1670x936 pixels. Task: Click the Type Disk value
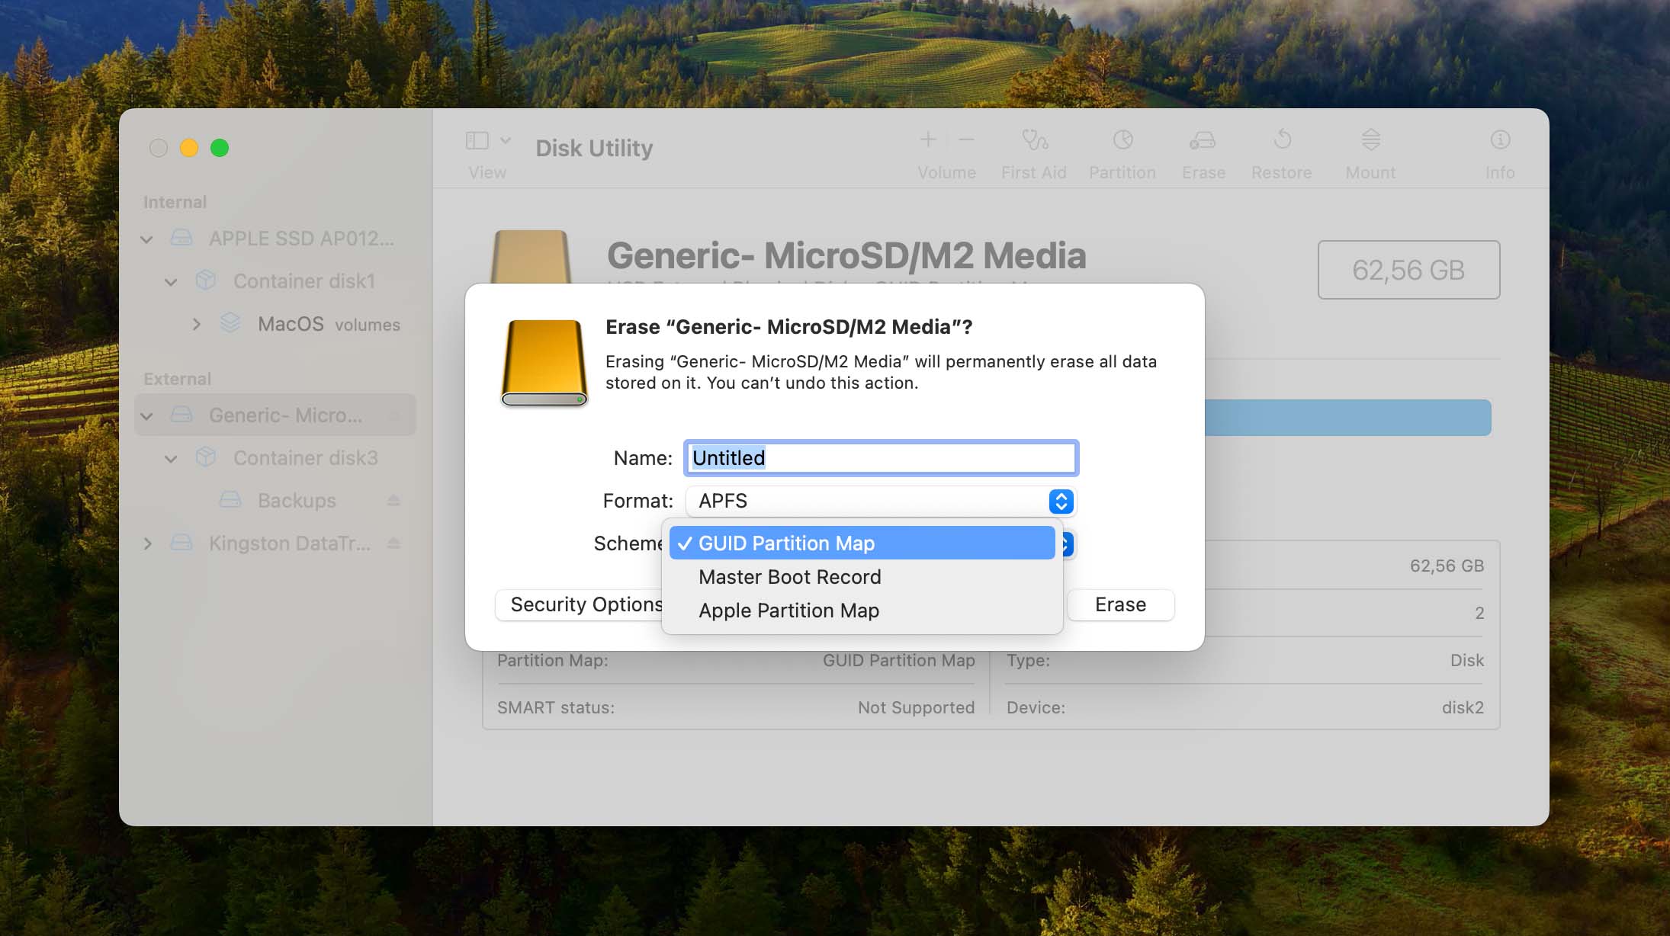[x=1467, y=660]
